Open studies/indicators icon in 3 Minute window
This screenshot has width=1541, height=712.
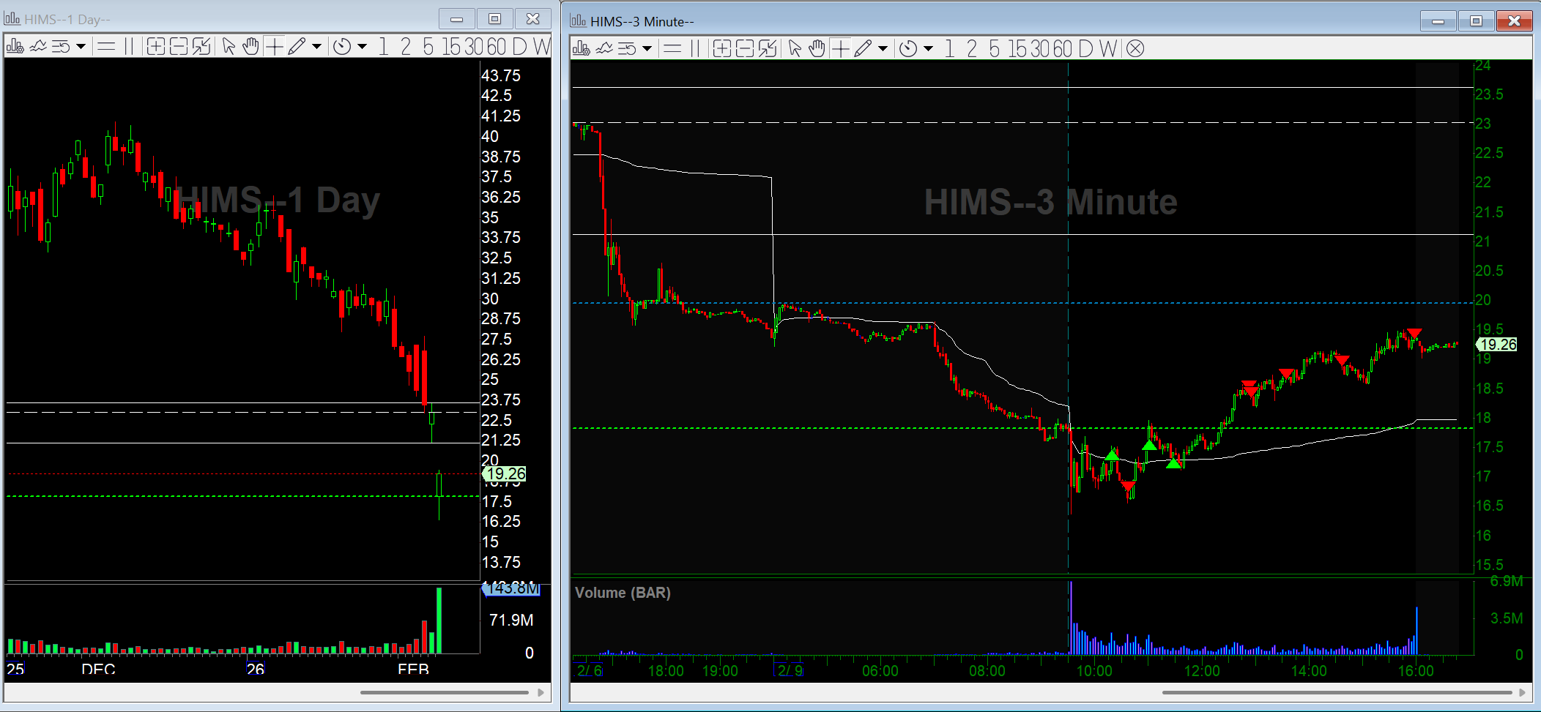click(604, 48)
